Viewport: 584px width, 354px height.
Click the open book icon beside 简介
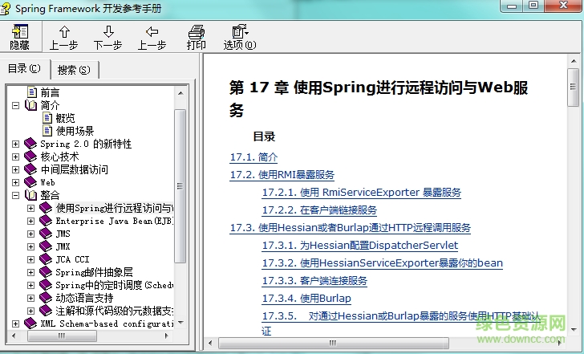point(31,105)
